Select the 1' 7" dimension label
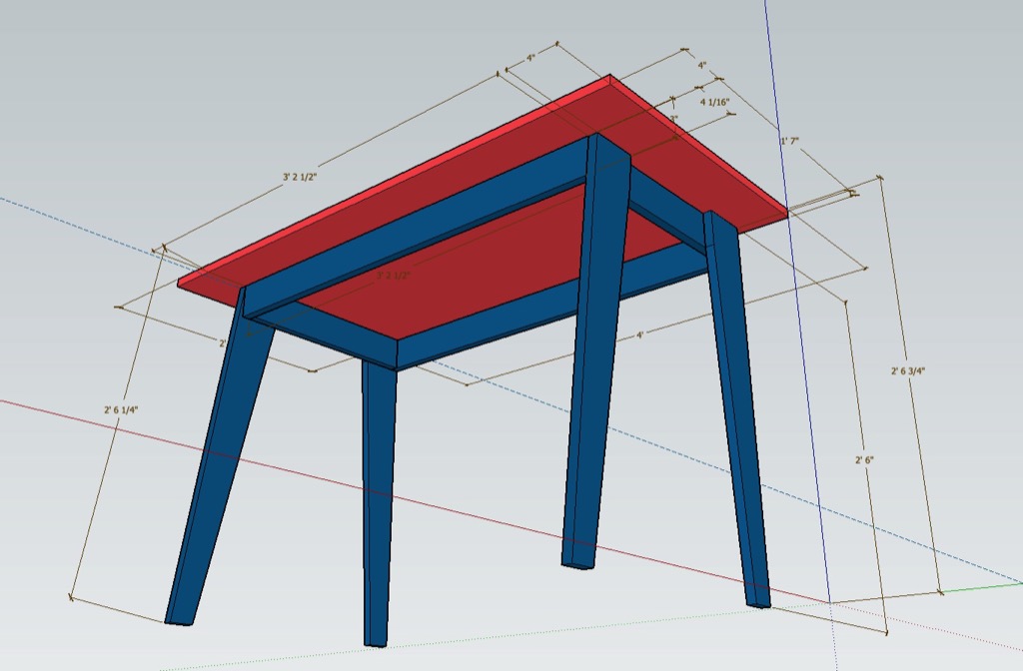 (x=789, y=141)
